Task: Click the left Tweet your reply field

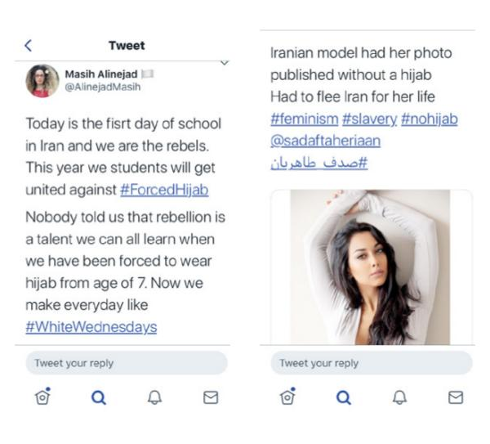Action: click(x=127, y=363)
